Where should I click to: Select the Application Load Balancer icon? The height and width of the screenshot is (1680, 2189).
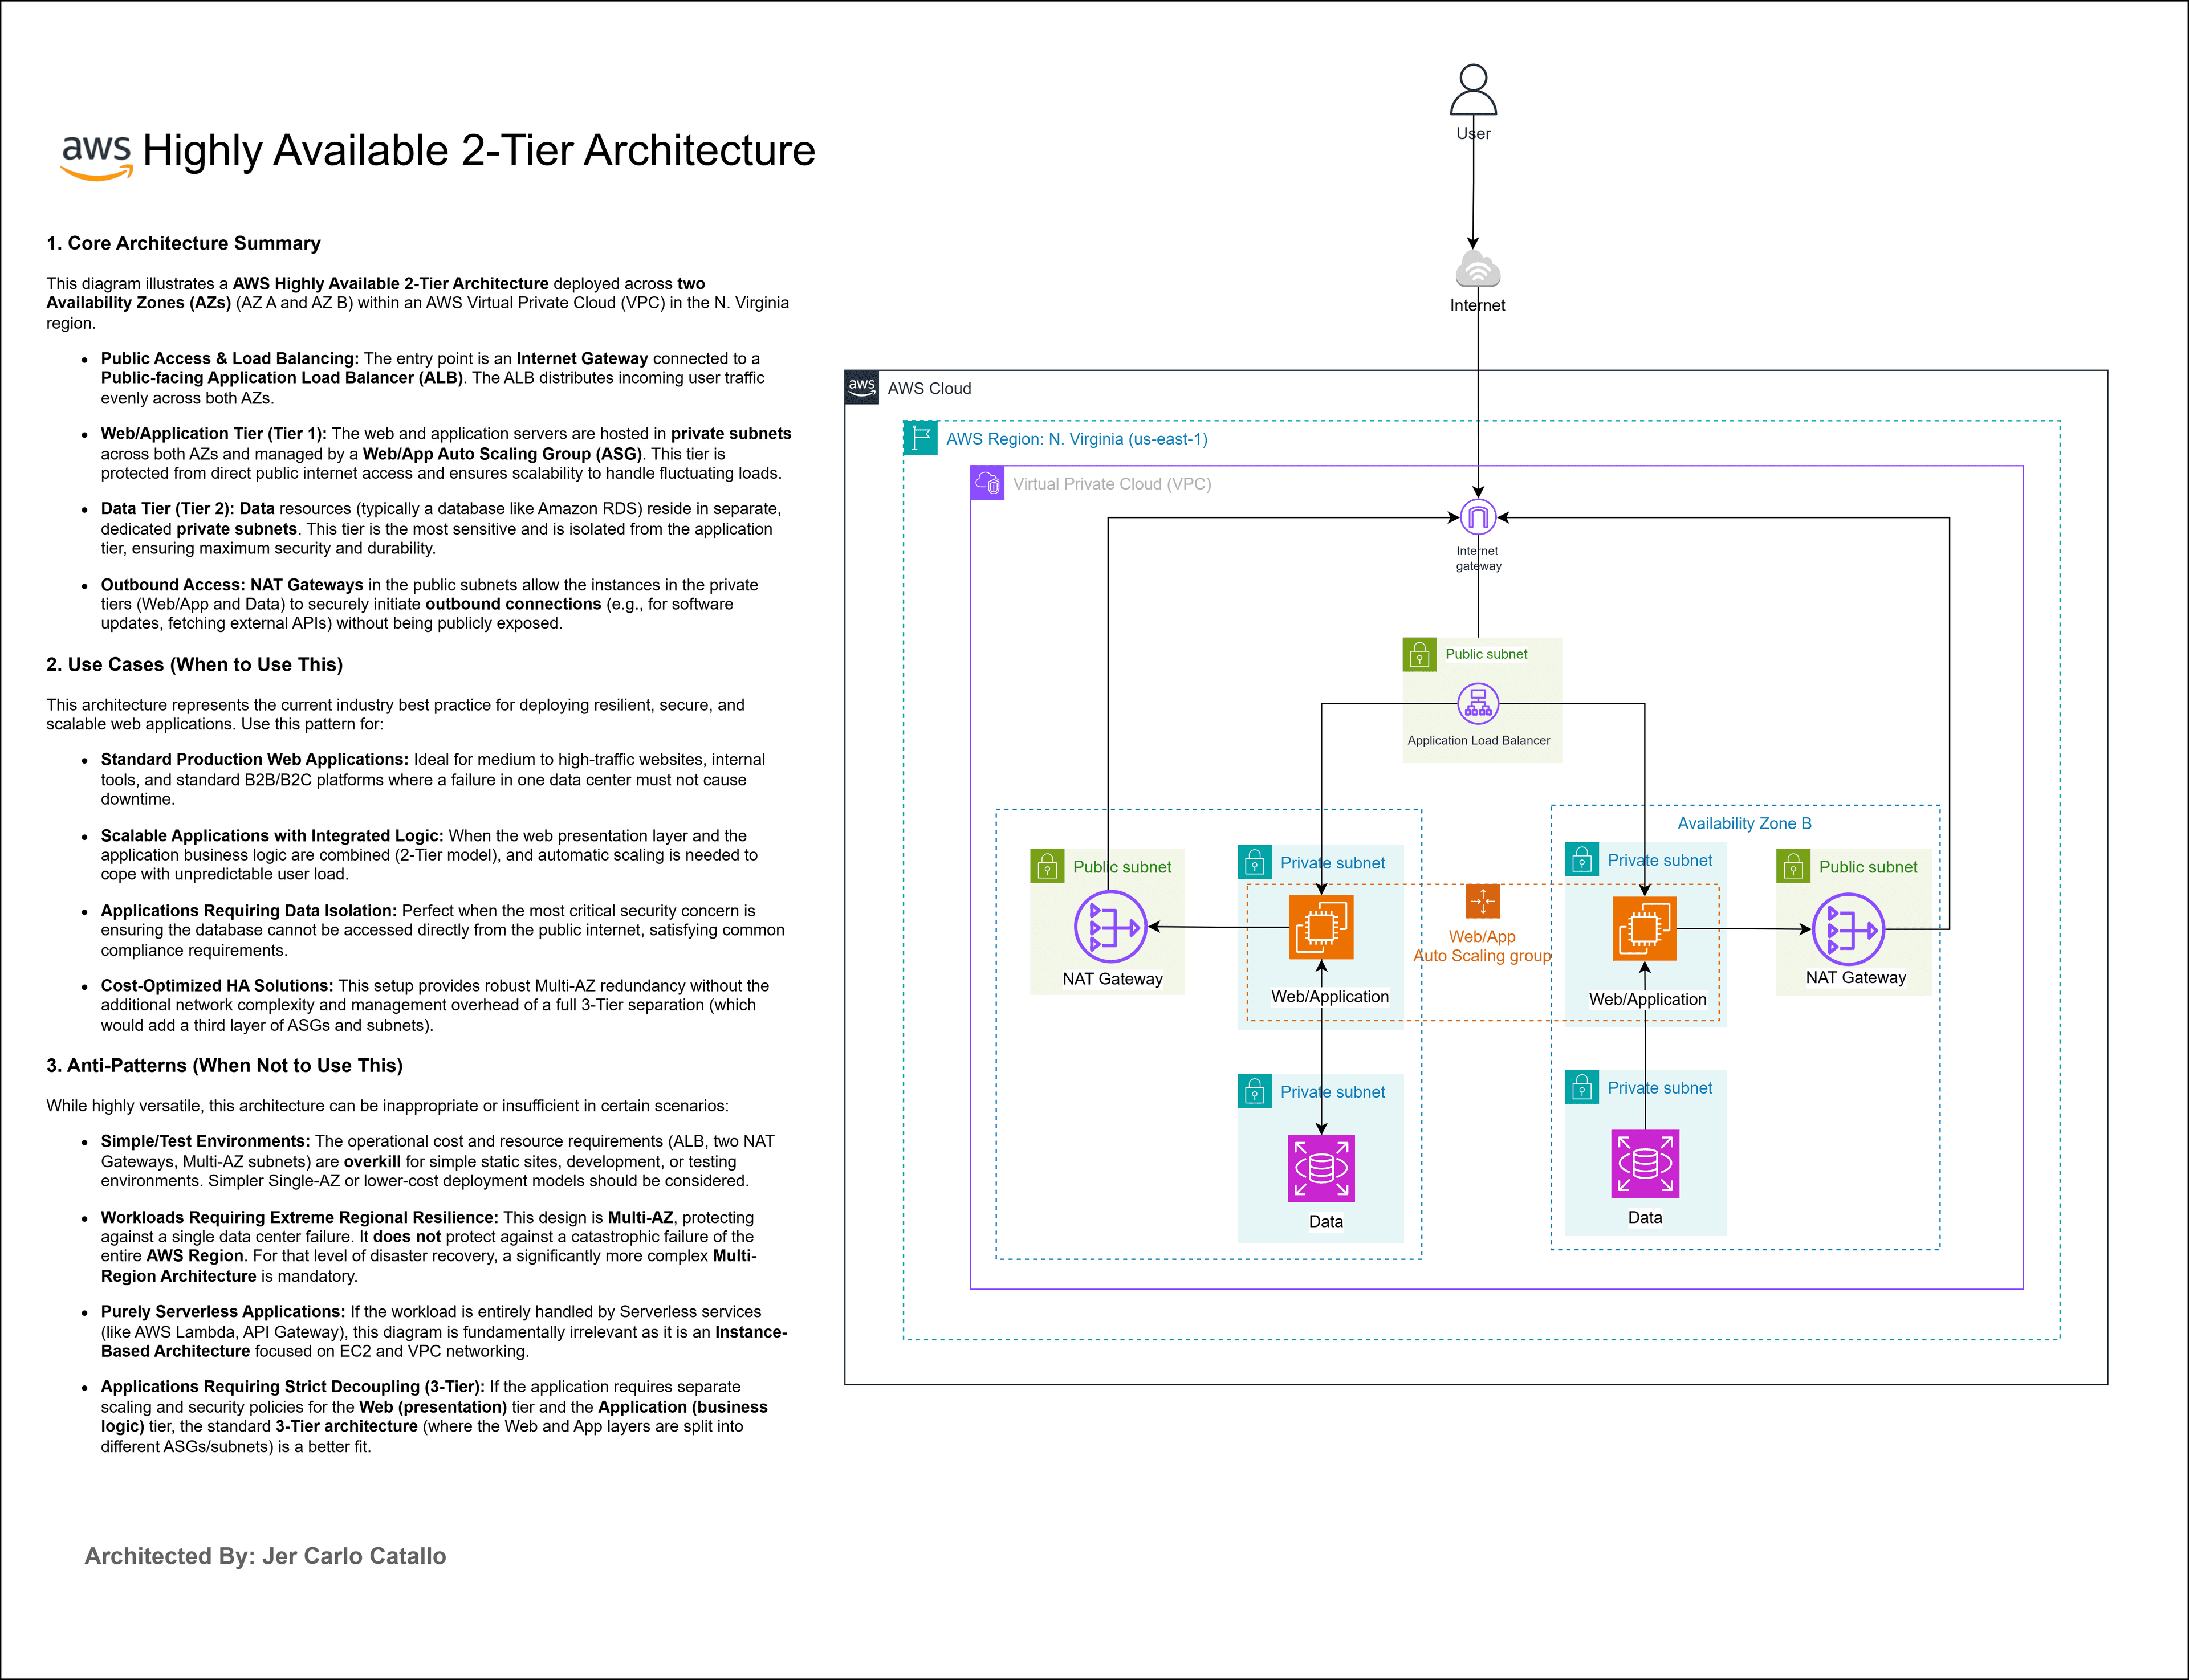click(x=1478, y=703)
